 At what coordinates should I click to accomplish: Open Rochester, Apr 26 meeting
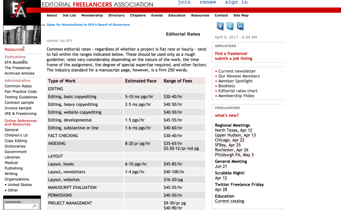[x=232, y=150]
